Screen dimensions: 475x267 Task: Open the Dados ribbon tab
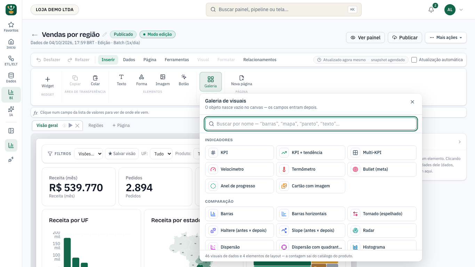pos(129,60)
